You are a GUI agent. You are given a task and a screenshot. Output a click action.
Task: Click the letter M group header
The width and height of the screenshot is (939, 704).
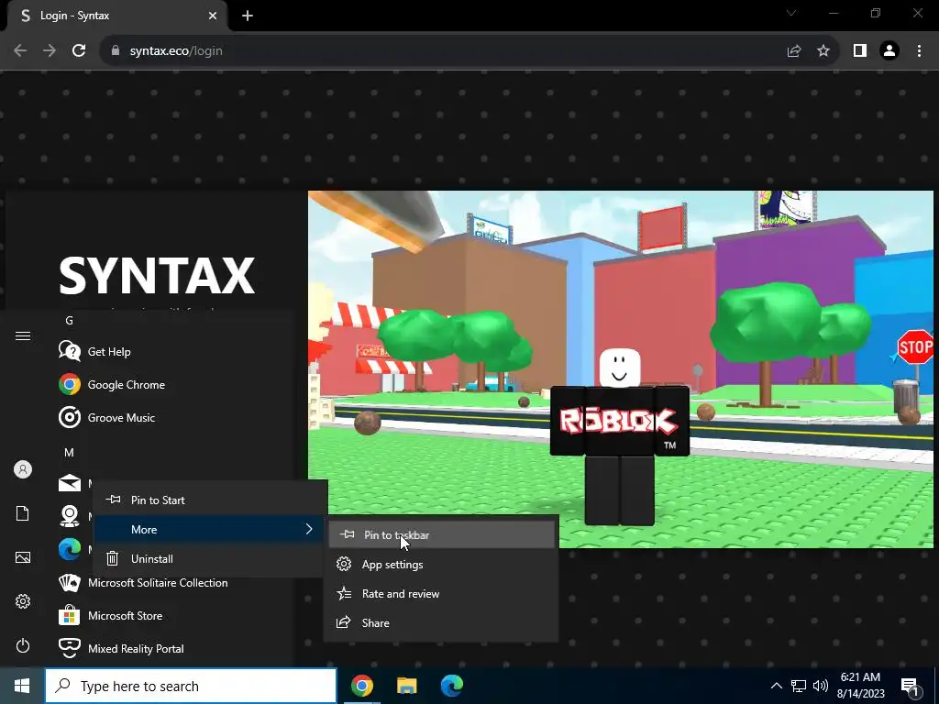point(70,453)
